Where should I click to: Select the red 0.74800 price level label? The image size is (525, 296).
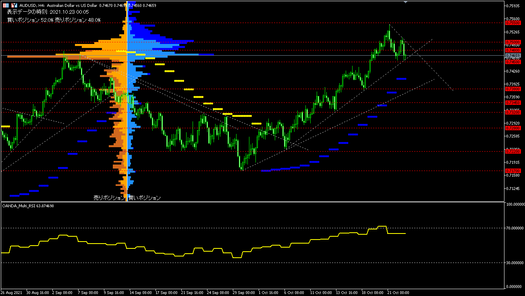click(x=513, y=50)
